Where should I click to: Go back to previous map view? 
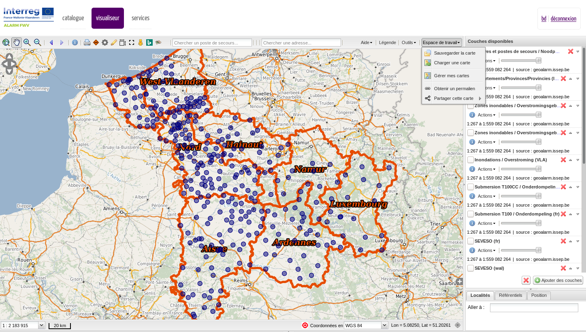point(51,42)
